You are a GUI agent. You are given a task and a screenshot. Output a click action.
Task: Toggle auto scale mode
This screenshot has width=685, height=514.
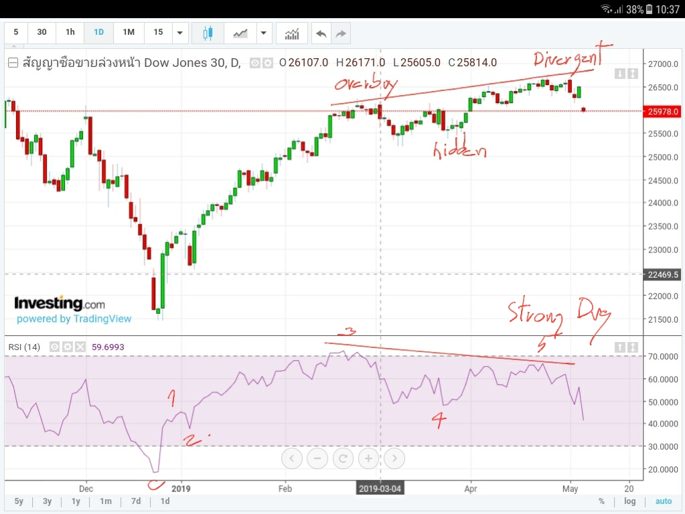coord(663,501)
